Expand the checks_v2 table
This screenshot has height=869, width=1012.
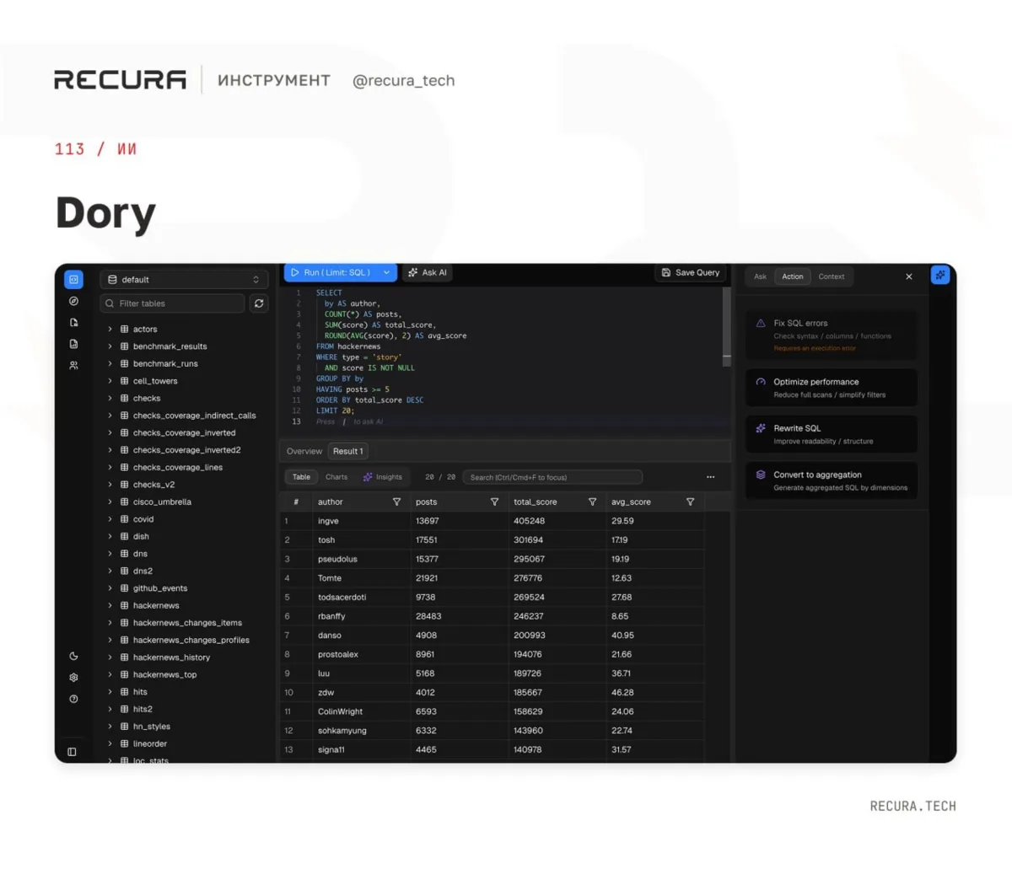(110, 485)
